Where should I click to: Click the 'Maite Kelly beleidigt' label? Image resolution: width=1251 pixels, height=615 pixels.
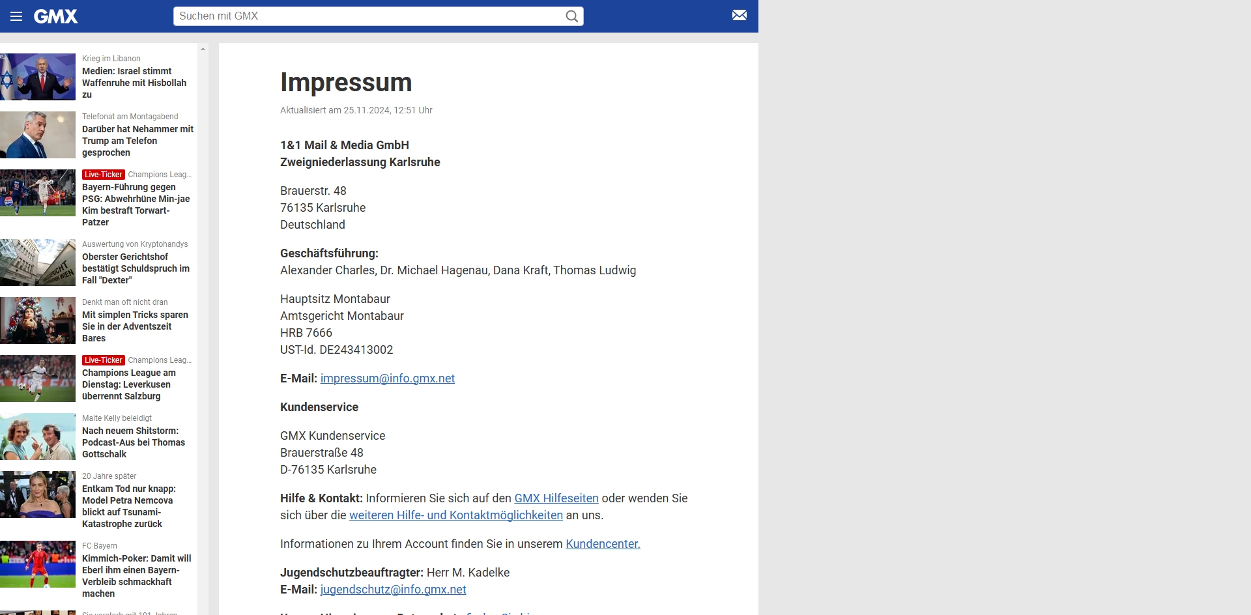(x=117, y=418)
